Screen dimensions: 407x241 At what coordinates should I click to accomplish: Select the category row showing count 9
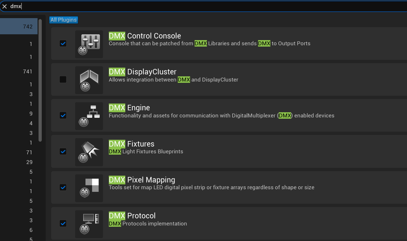19,114
